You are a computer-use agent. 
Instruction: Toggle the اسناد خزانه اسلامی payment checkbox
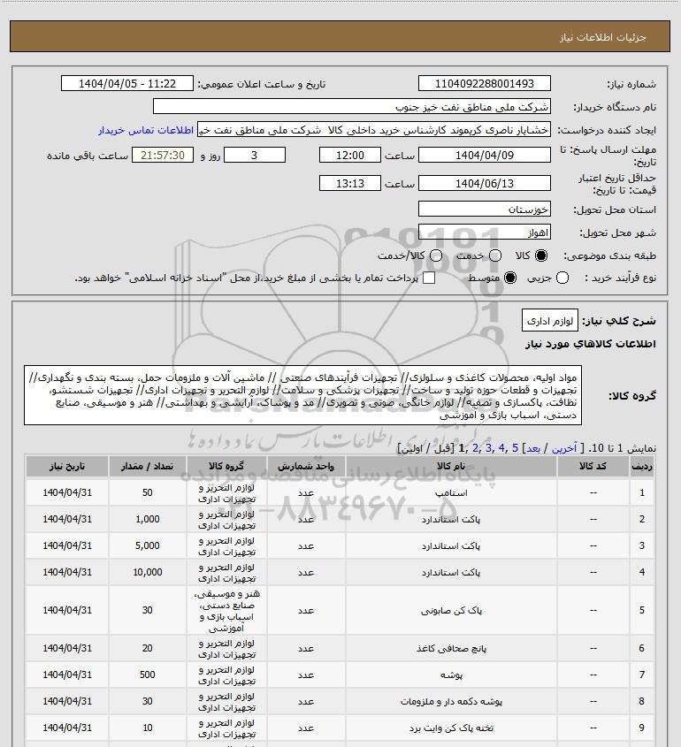pyautogui.click(x=429, y=278)
